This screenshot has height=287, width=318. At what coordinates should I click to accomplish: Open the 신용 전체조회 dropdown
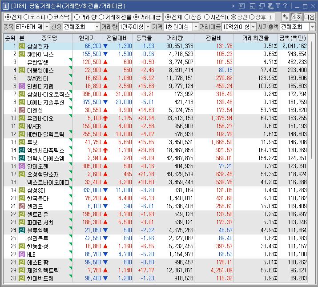97,27
